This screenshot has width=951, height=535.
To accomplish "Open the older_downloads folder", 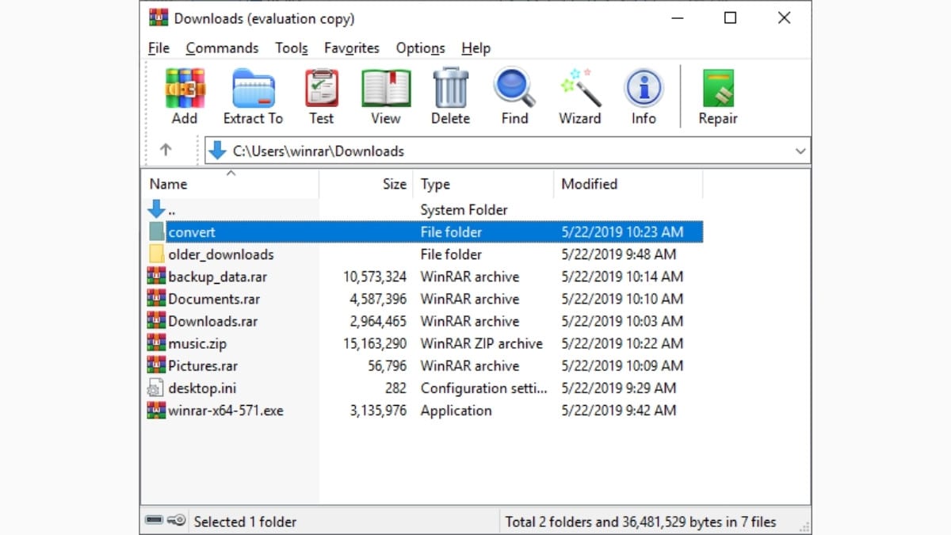I will click(221, 254).
